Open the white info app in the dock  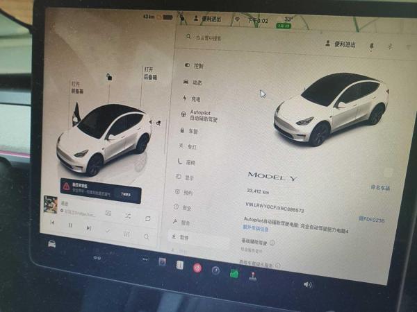click(x=180, y=265)
